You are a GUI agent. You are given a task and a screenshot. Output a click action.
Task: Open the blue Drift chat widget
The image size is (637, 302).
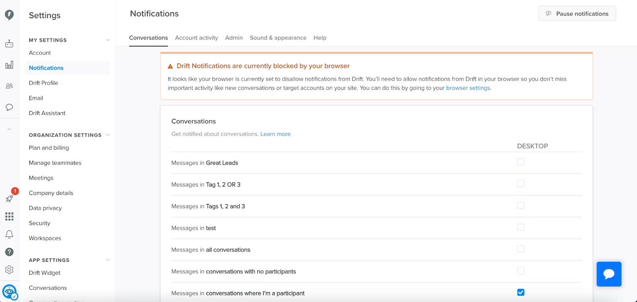point(609,274)
